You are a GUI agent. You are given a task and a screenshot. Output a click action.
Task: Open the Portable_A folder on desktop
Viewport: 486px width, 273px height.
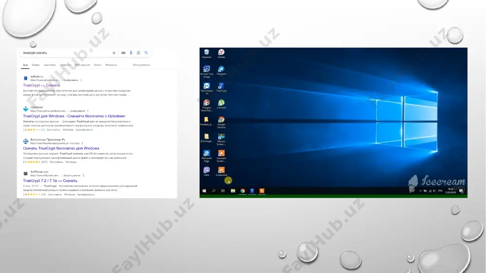click(x=207, y=121)
